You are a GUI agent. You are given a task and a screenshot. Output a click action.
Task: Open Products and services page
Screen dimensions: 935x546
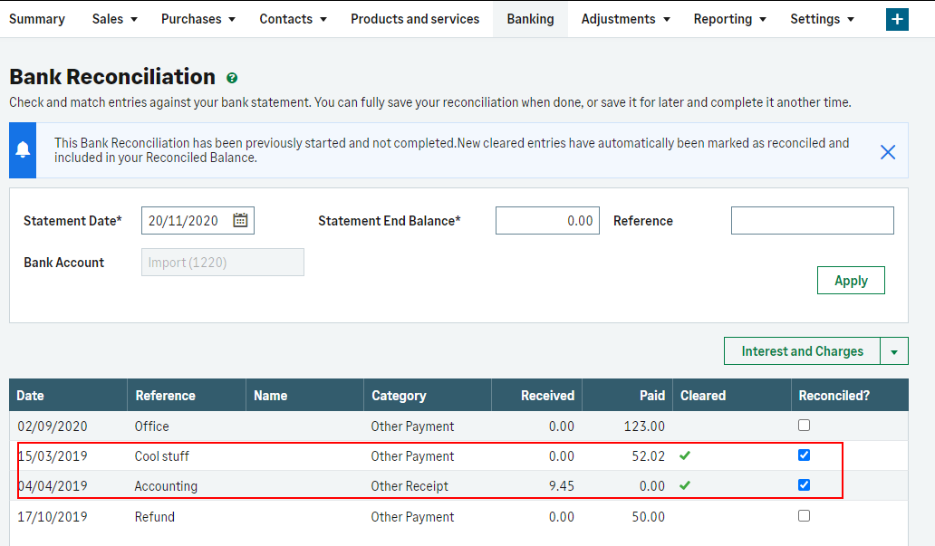415,19
